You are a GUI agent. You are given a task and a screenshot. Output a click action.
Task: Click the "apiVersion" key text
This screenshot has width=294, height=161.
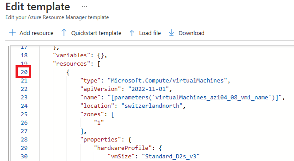pyautogui.click(x=101, y=89)
